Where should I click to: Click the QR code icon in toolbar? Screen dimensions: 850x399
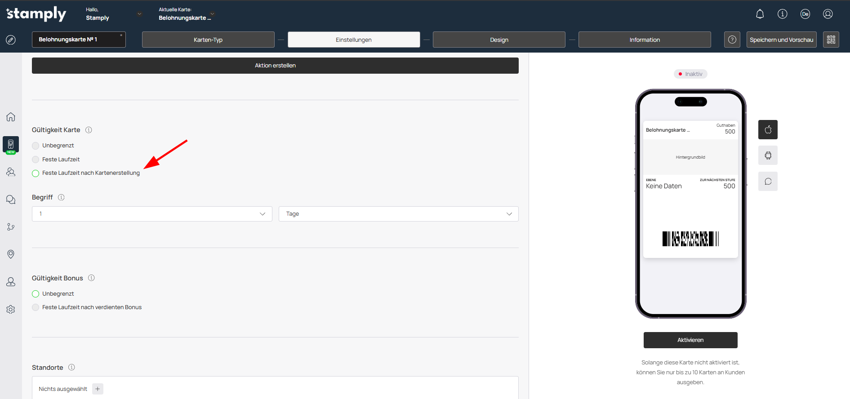[x=831, y=40]
